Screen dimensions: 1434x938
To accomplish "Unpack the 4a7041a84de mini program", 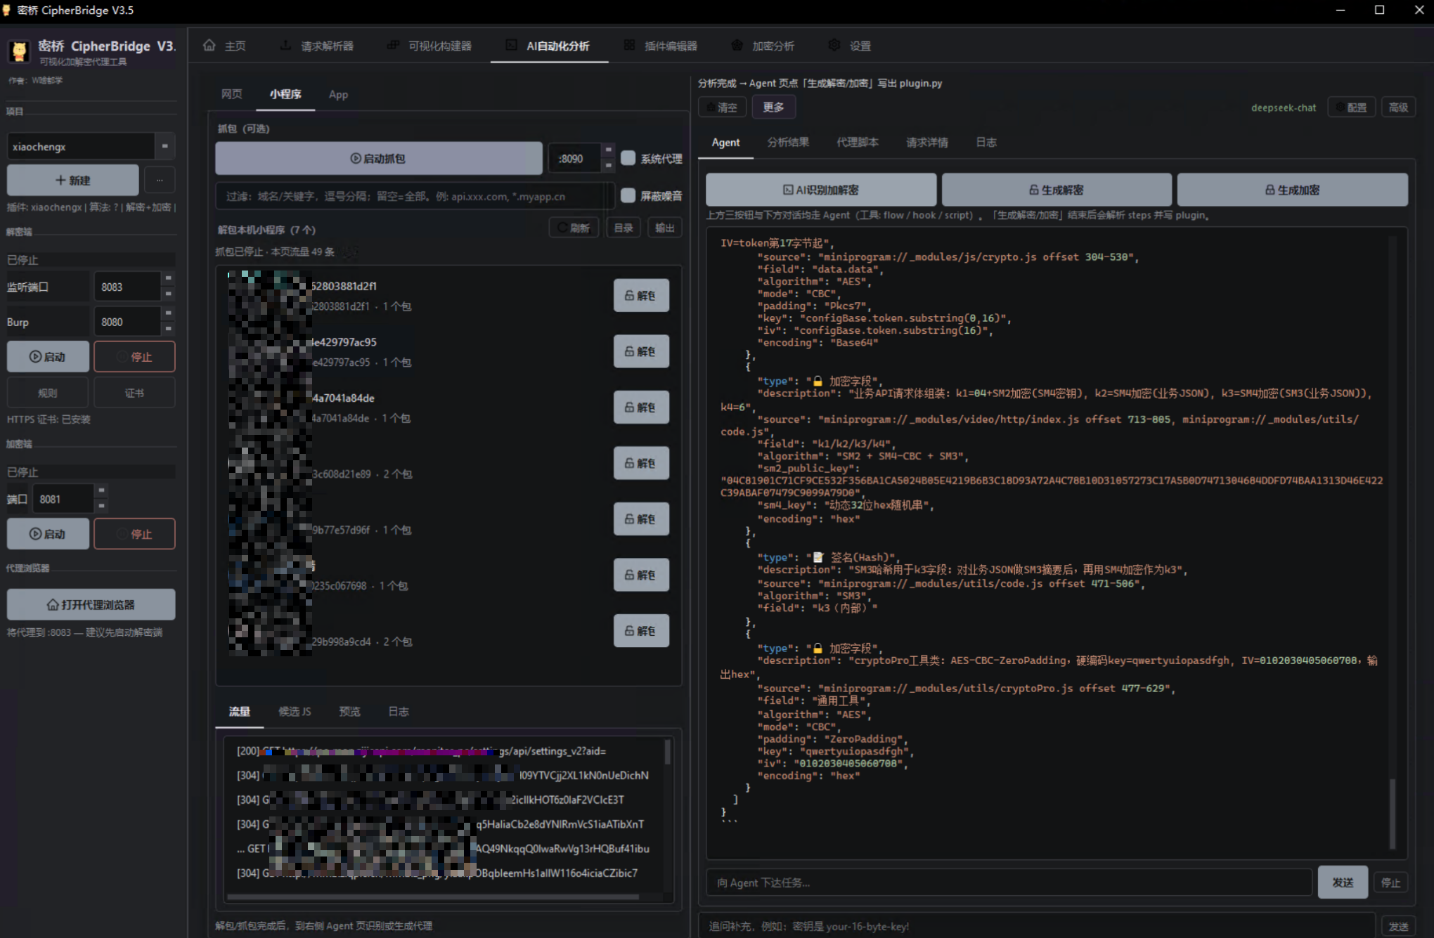I will [x=641, y=408].
